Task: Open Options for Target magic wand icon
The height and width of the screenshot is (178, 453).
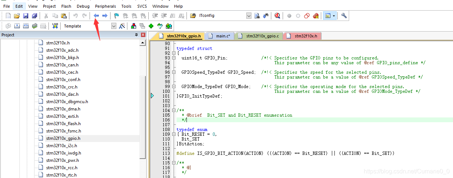Action: click(x=122, y=26)
